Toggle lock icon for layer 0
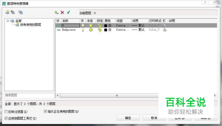The image size is (222, 126). [100, 26]
